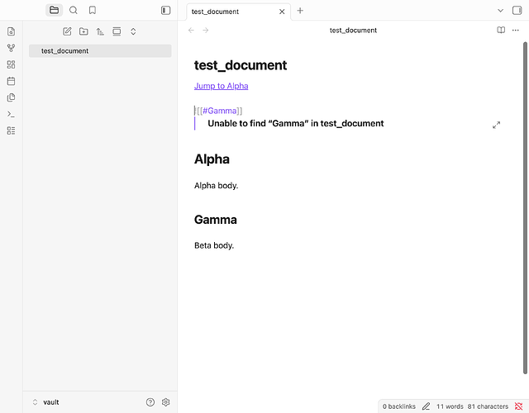The image size is (529, 413).
Task: Open the settings gear
Action: (x=165, y=402)
